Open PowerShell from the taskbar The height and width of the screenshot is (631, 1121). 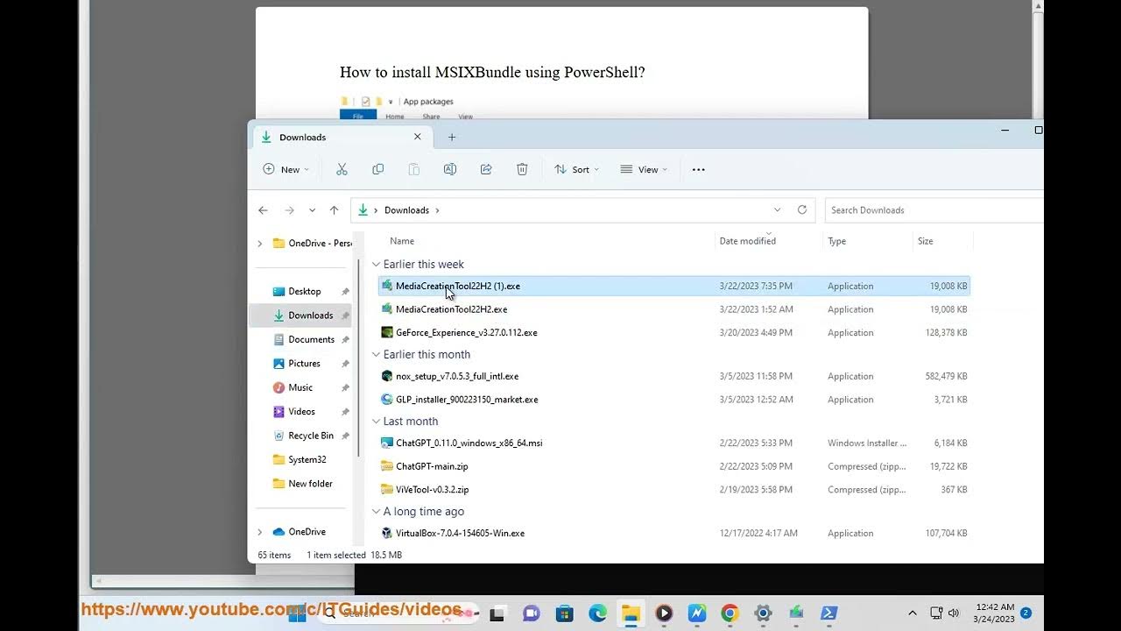828,613
